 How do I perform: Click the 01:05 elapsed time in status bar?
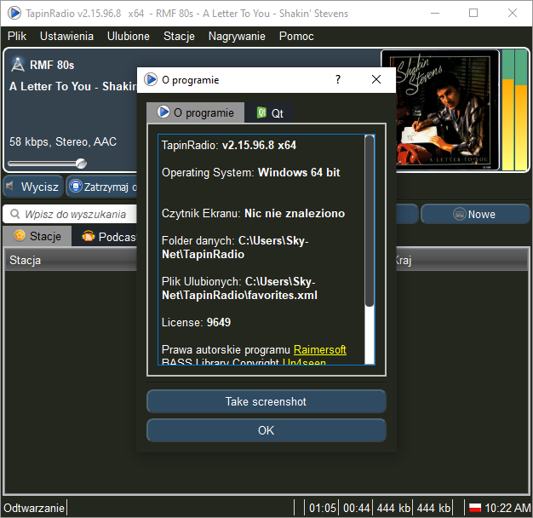(322, 508)
